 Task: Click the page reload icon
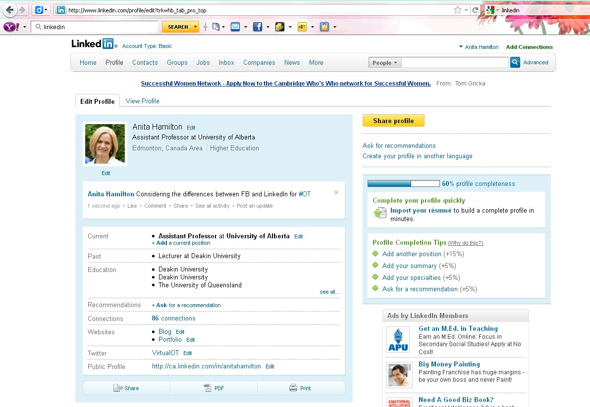[x=475, y=10]
